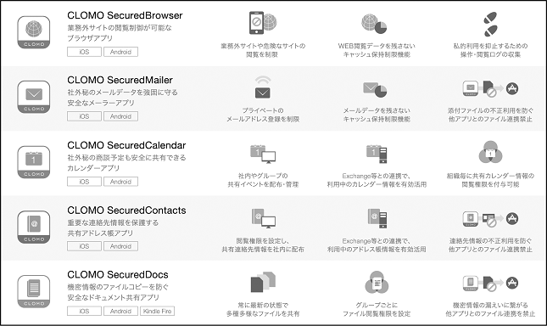Select the iOS tag under SecuredBrowser

click(x=85, y=52)
